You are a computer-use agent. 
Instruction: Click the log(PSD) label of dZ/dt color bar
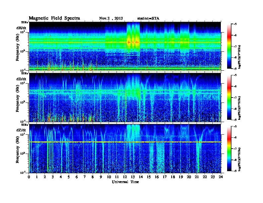coord(239,159)
